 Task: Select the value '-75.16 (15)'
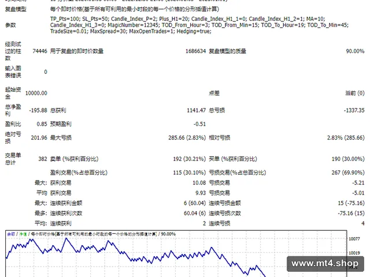tap(351, 213)
